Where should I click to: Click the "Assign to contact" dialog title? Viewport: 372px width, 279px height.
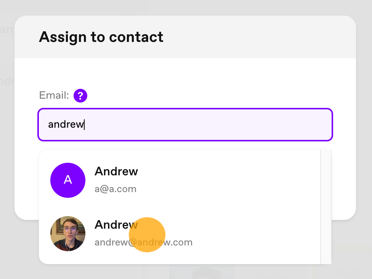(101, 37)
